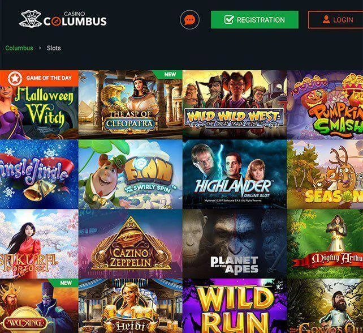Viewport: 363px width, 333px height.
Task: Click the user icon in Login button
Action: point(326,20)
